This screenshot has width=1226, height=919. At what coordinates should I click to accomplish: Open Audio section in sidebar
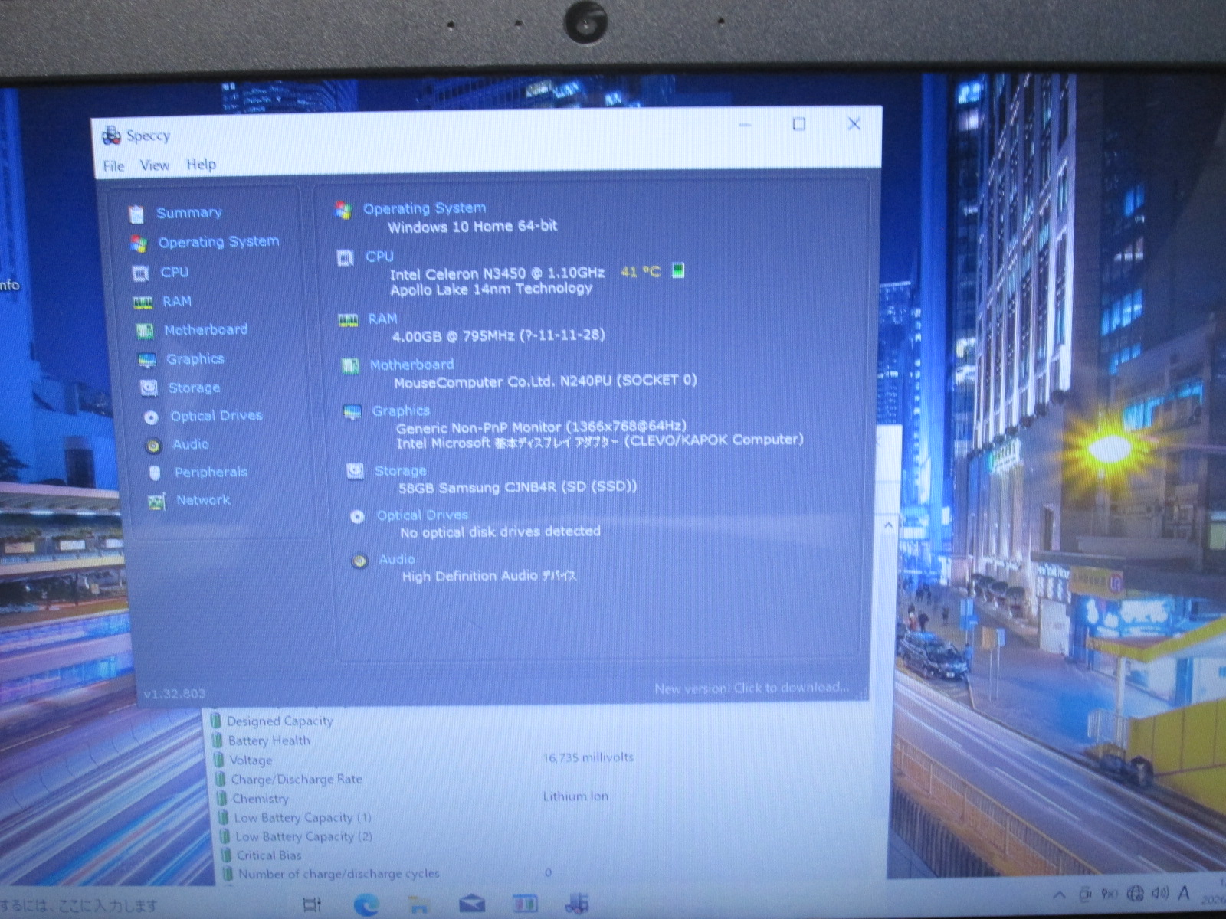[x=190, y=444]
